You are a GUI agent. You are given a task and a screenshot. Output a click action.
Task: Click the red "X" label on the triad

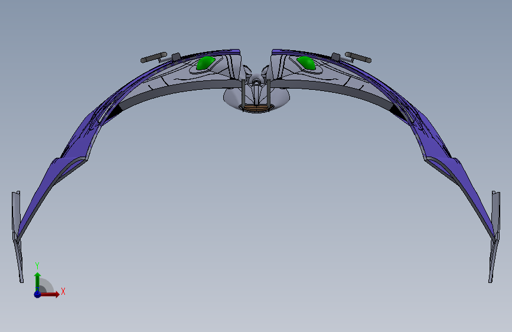63,291
